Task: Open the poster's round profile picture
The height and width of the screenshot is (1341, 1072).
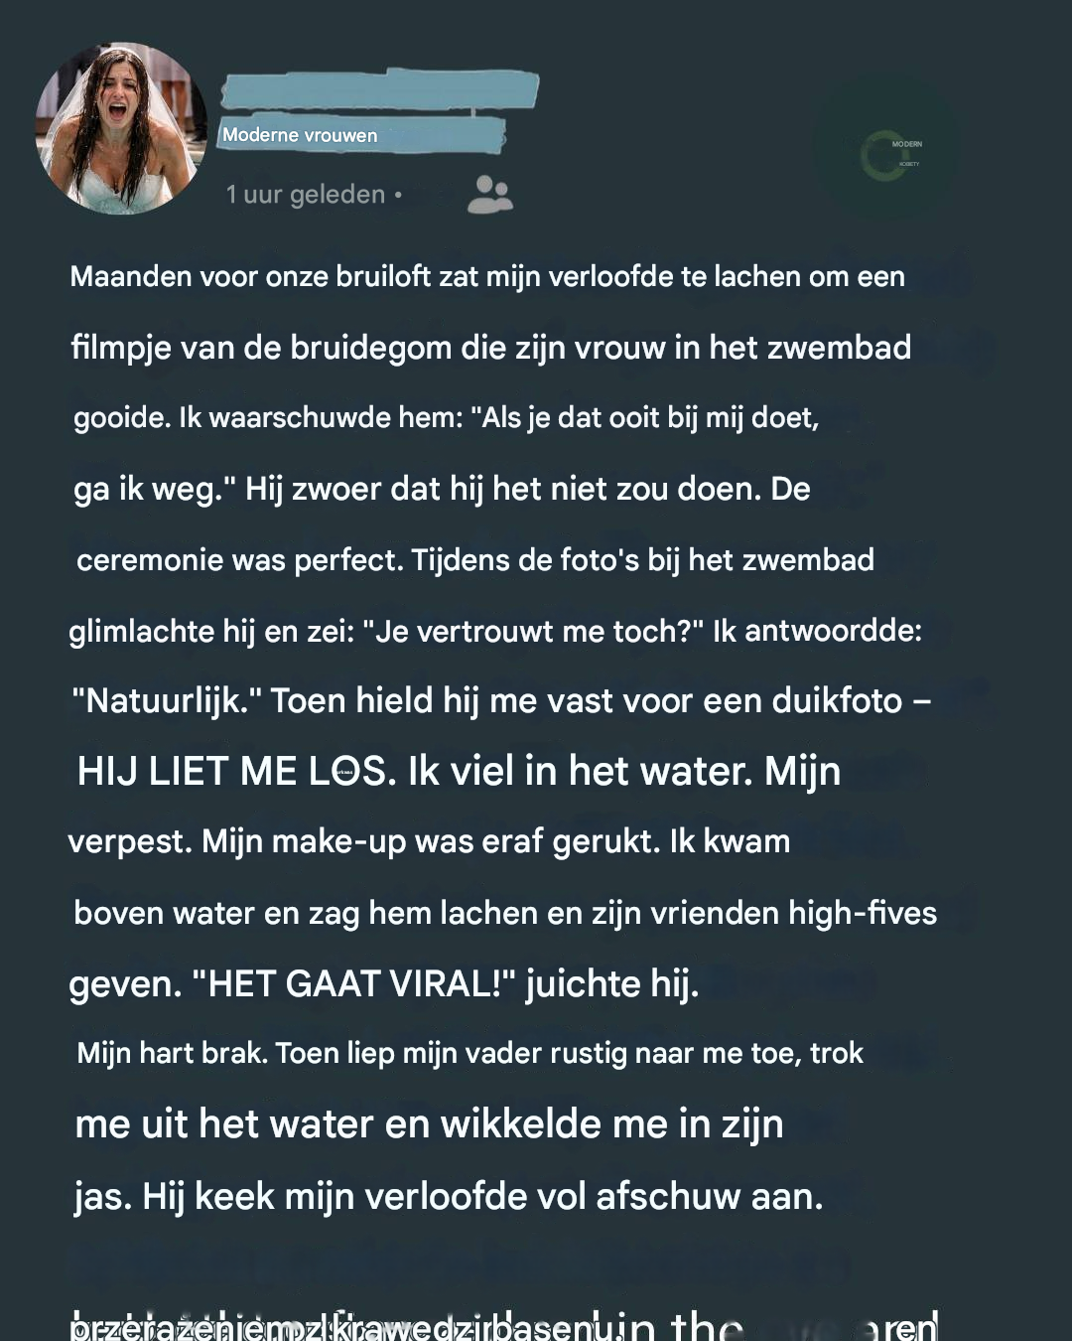Action: [121, 128]
